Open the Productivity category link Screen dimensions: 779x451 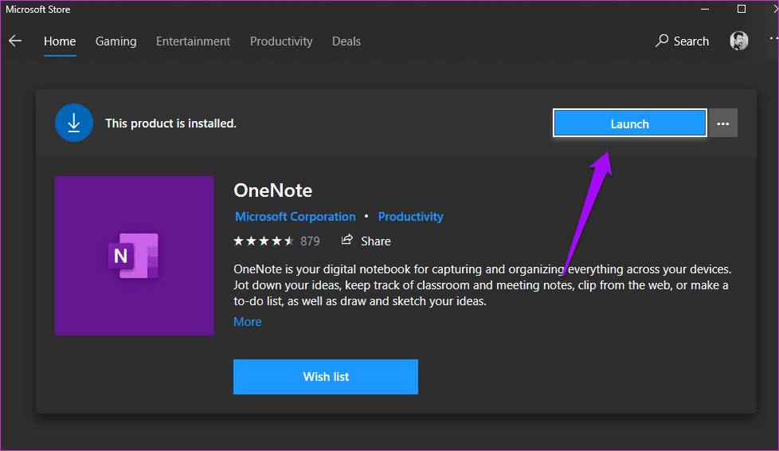(410, 217)
